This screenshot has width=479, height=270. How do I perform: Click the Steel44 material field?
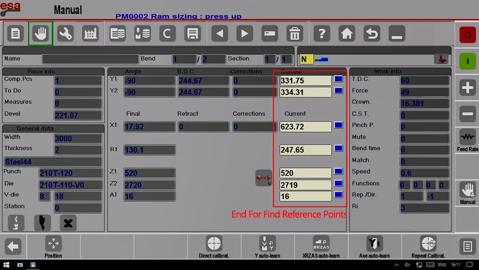[53, 162]
